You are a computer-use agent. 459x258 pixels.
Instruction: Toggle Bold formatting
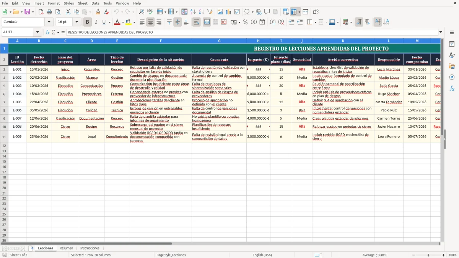pos(88,22)
